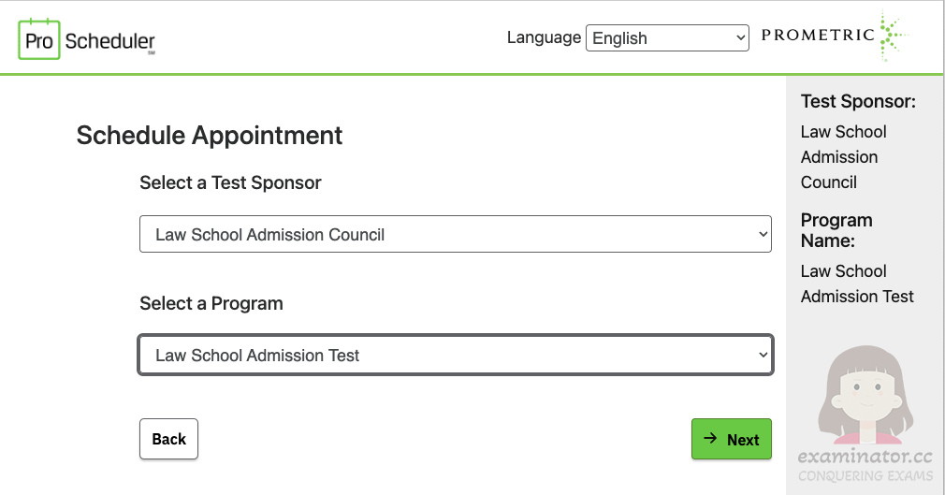Go back with the Back button

pyautogui.click(x=168, y=439)
